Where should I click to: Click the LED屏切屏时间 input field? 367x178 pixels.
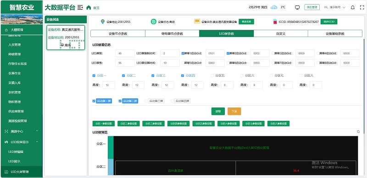(170, 63)
